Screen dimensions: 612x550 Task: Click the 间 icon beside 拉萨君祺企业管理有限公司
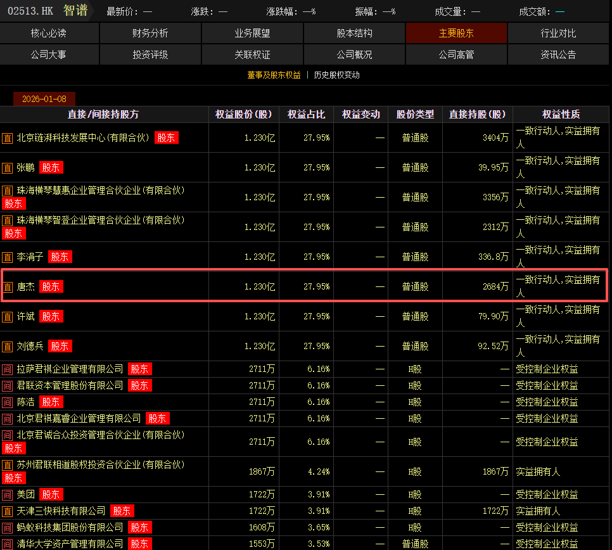[x=8, y=369]
